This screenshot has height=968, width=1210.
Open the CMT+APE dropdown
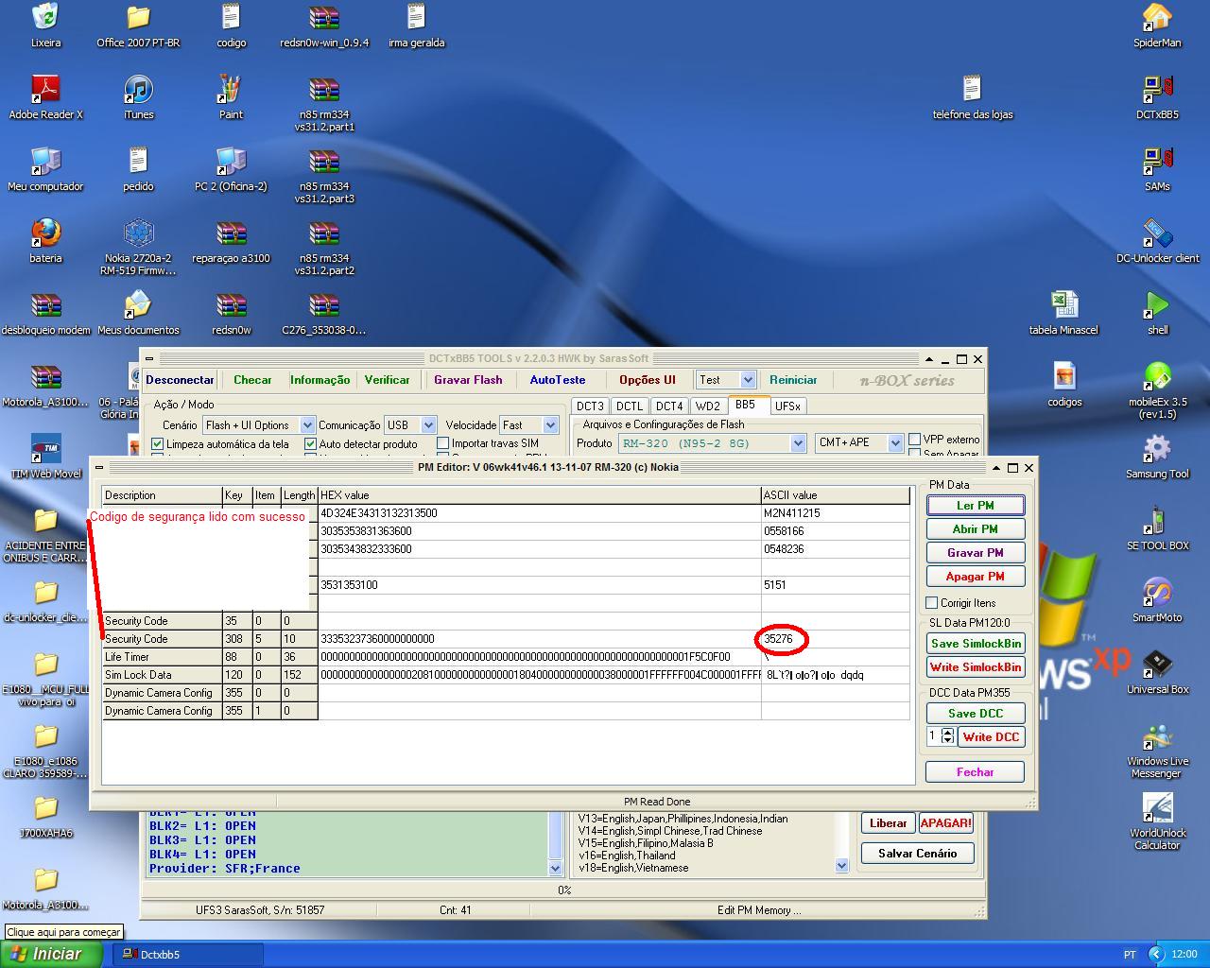coord(894,443)
